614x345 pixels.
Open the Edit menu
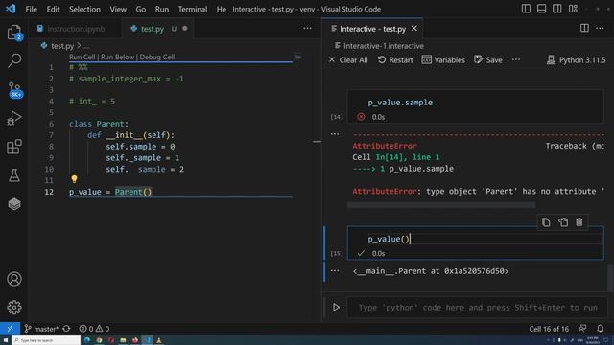point(53,9)
